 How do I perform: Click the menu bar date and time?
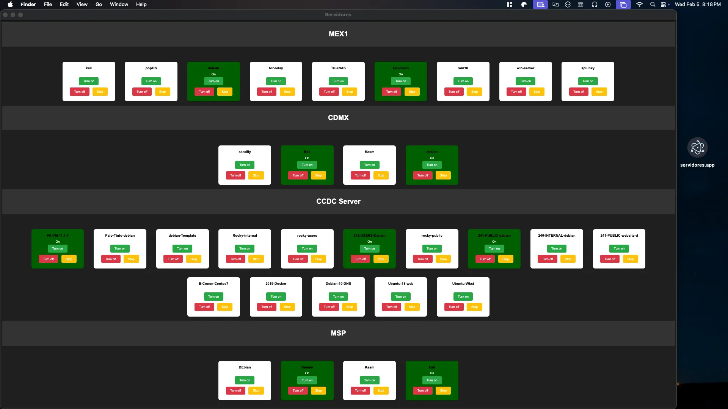(x=698, y=5)
